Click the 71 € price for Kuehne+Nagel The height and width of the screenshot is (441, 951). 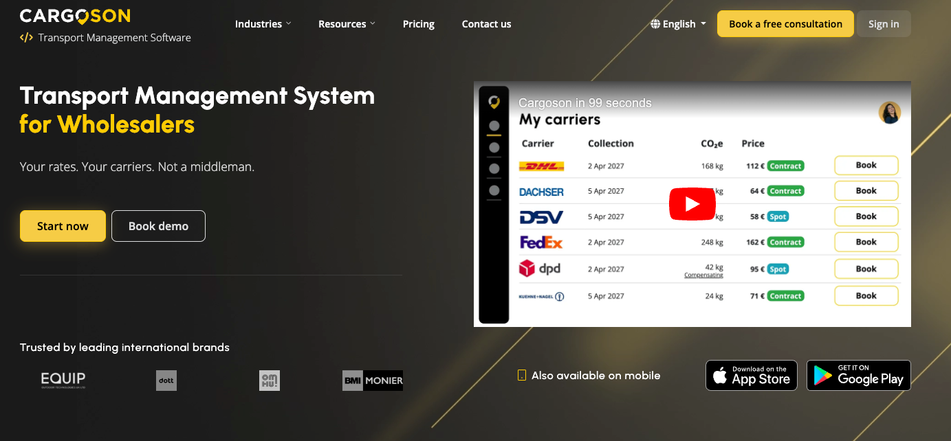coord(757,296)
